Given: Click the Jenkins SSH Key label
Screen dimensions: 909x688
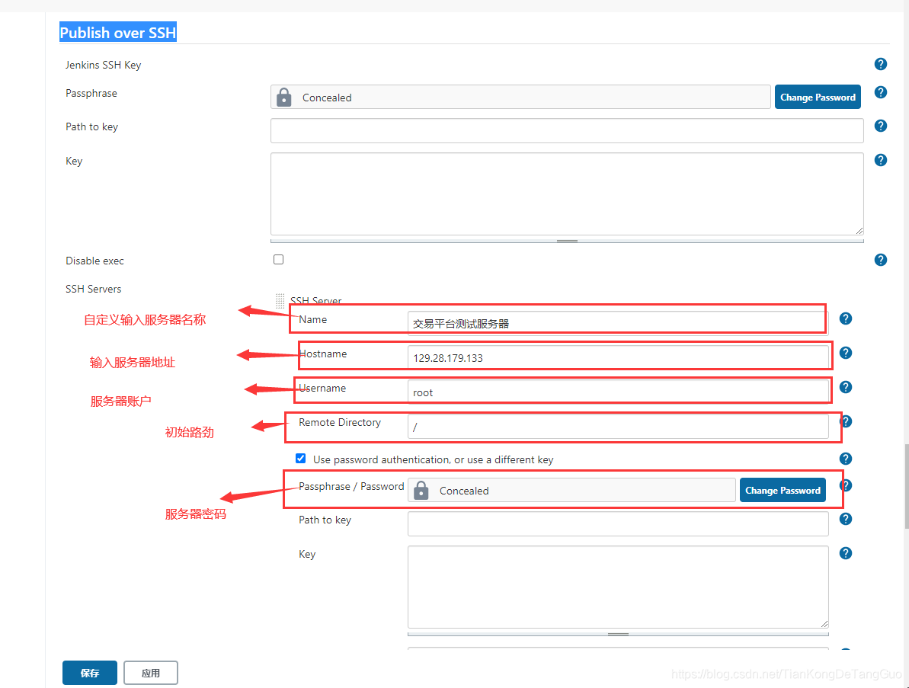Looking at the screenshot, I should click(103, 65).
